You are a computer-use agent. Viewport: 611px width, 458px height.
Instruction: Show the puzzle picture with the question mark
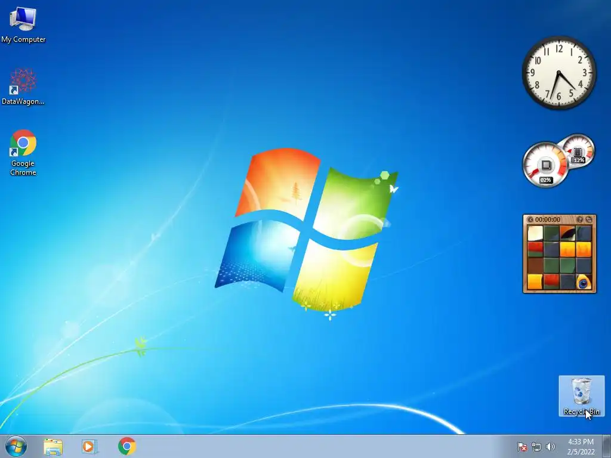(x=580, y=219)
